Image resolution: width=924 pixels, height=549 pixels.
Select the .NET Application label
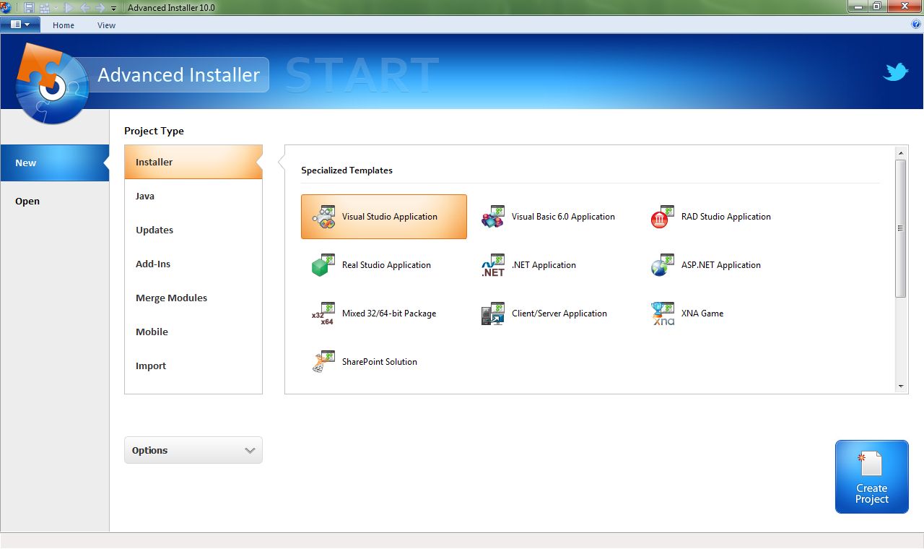click(x=544, y=265)
